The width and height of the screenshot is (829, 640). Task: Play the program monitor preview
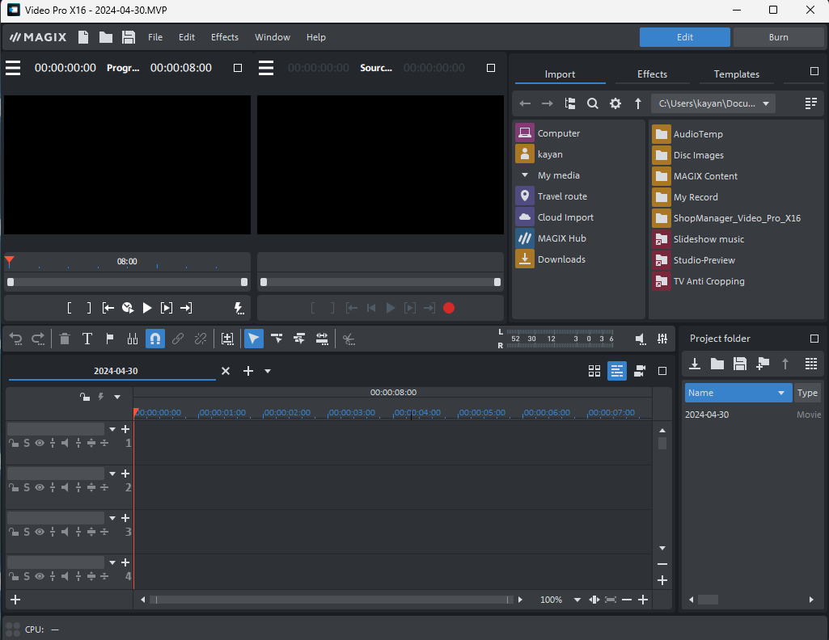point(147,308)
